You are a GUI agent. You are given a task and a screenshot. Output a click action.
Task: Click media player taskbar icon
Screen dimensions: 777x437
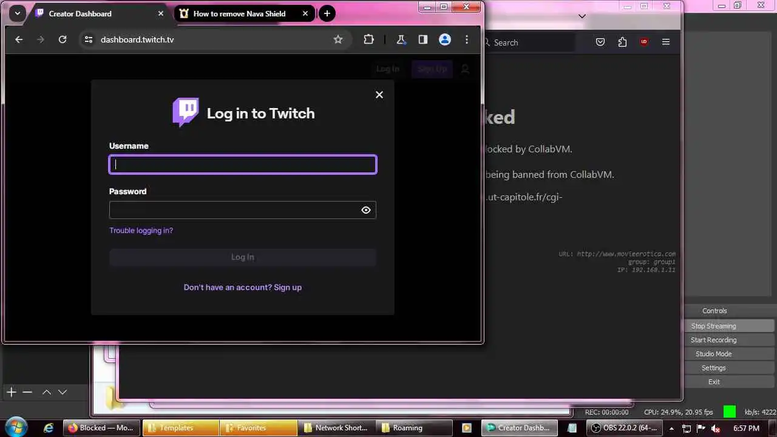(466, 428)
